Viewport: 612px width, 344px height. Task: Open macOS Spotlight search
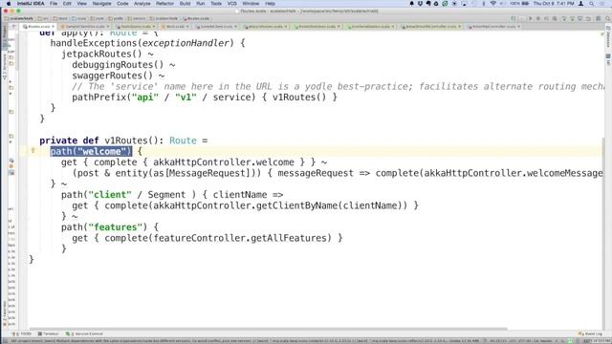(x=592, y=4)
